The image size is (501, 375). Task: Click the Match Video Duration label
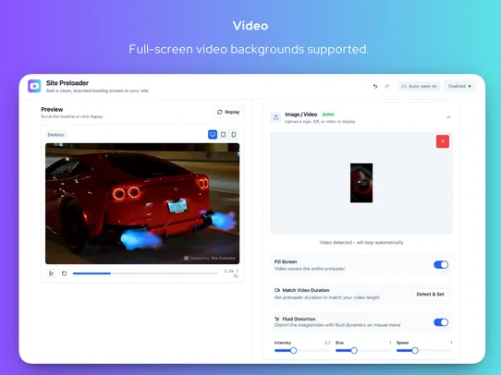click(306, 290)
